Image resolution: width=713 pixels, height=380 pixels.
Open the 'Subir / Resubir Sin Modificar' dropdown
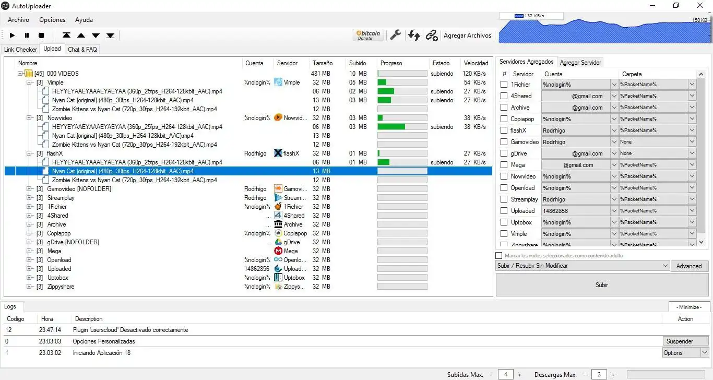pyautogui.click(x=583, y=266)
